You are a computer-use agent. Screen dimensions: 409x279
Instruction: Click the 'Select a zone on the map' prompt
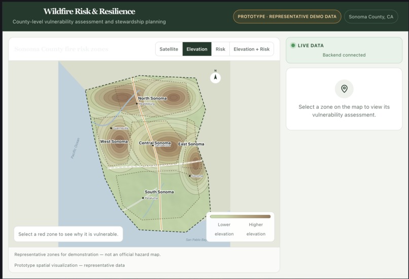pyautogui.click(x=344, y=110)
